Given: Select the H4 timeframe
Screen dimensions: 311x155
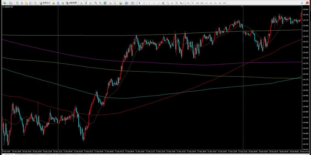Looking at the screenshot, I should tap(211, 3).
